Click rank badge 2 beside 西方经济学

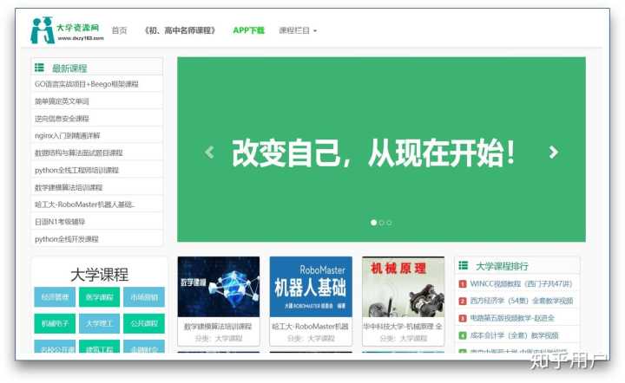point(463,301)
